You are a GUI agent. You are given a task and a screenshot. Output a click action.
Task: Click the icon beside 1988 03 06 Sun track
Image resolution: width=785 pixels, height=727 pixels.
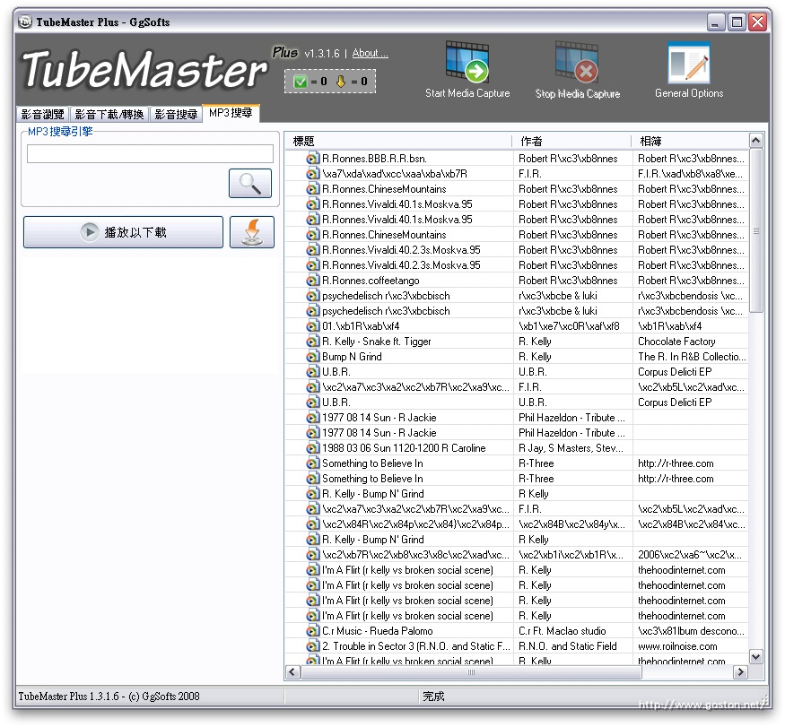click(312, 448)
